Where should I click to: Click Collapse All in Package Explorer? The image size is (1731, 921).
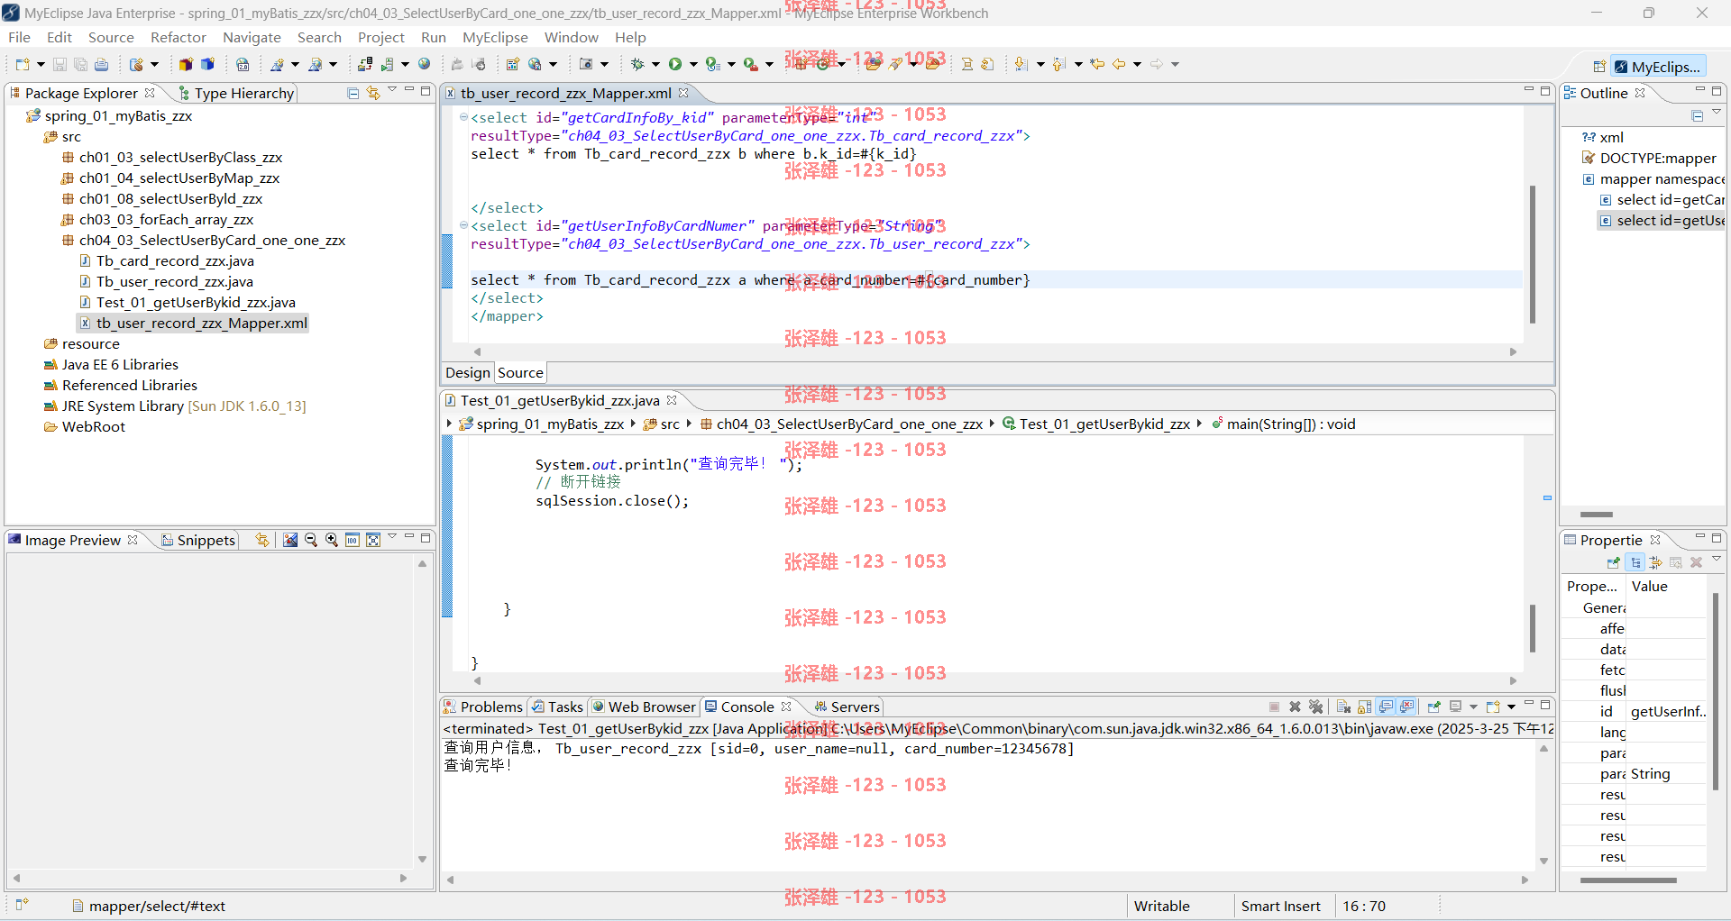353,93
